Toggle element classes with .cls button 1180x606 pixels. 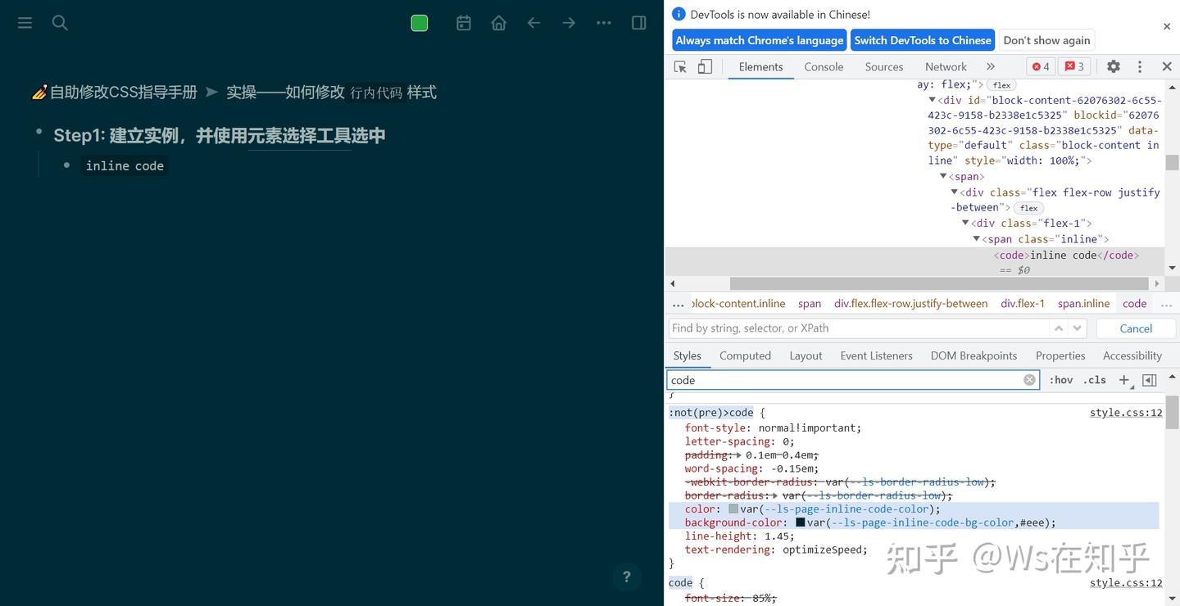(1094, 380)
